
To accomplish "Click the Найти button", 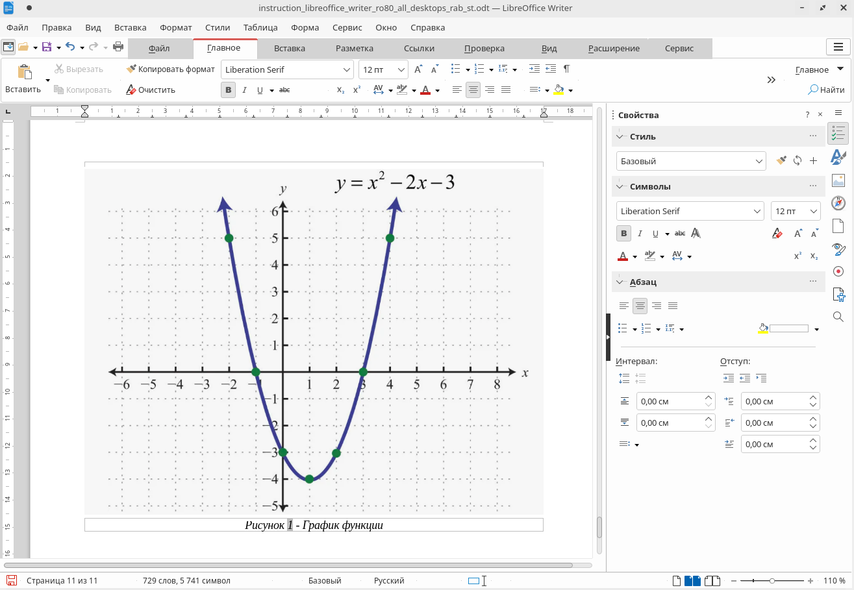I will click(827, 90).
